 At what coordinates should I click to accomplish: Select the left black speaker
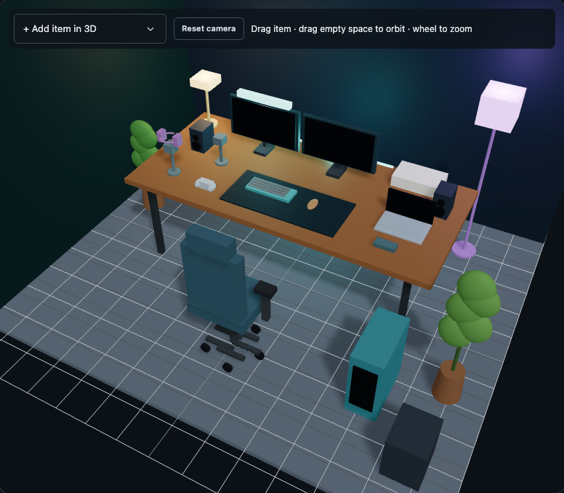click(201, 136)
